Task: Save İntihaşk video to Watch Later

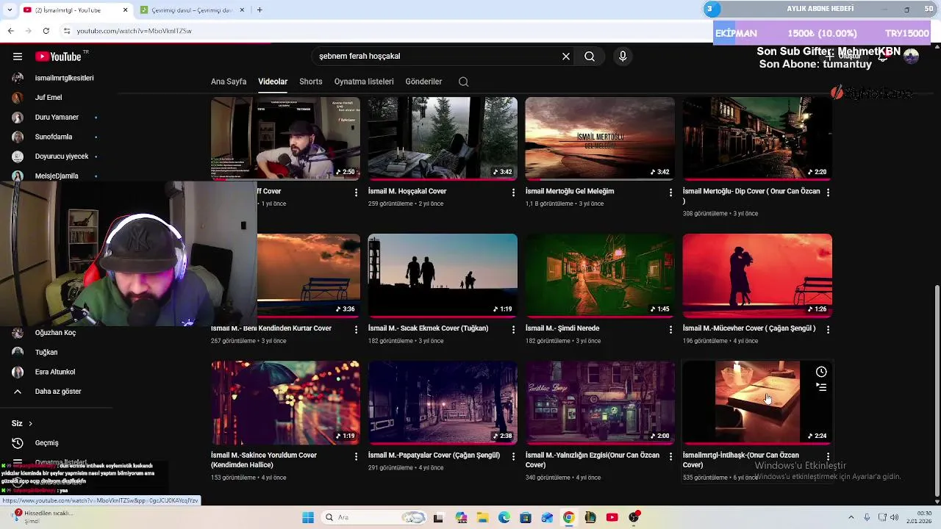Action: tap(821, 372)
